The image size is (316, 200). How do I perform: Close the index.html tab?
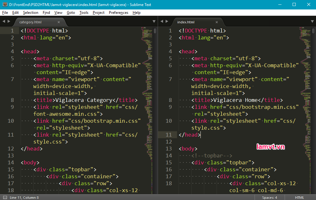[217, 22]
